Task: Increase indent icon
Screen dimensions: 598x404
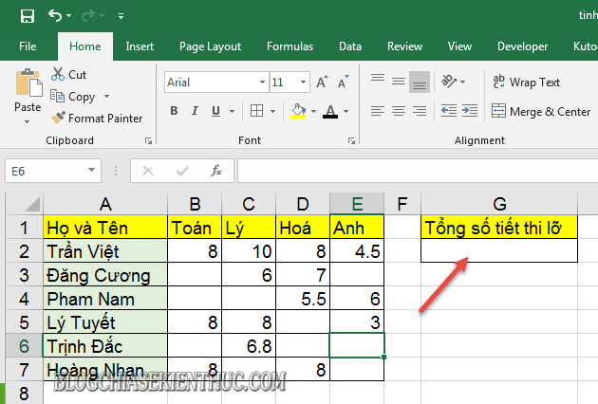Action: 470,111
